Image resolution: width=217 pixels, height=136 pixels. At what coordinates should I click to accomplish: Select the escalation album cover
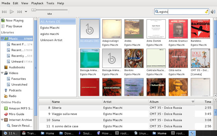point(112,87)
